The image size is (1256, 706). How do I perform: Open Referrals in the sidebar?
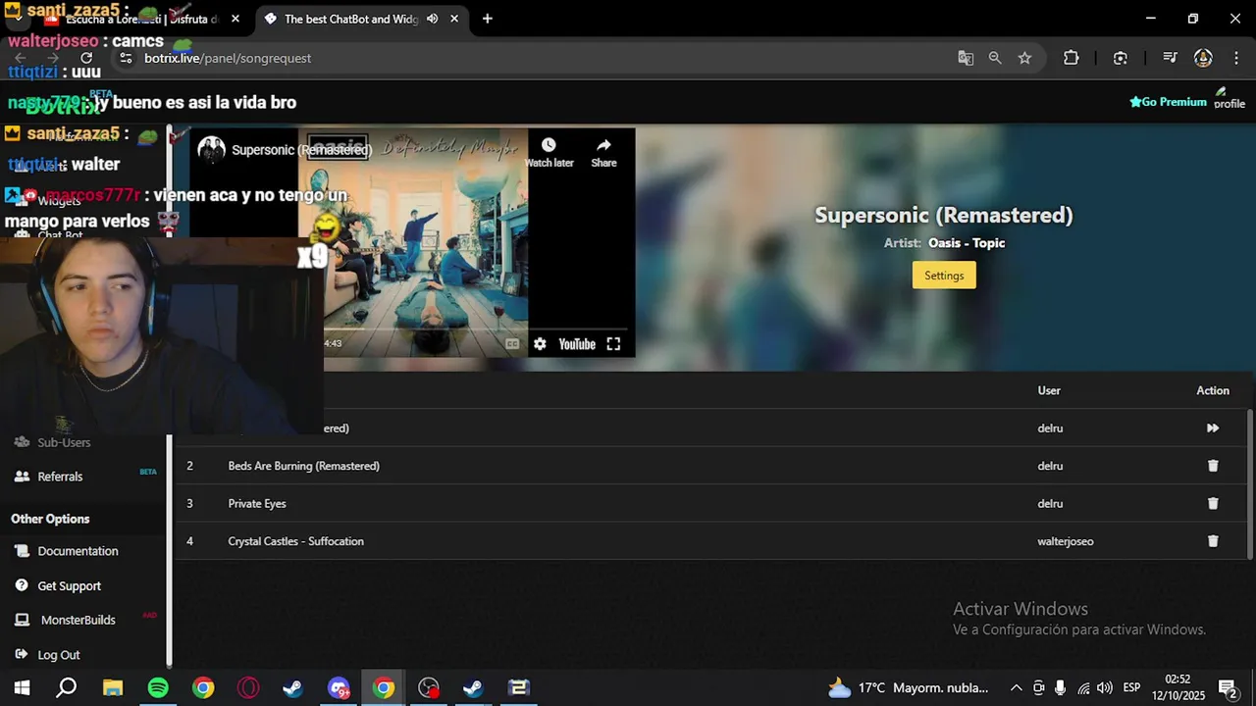coord(60,477)
